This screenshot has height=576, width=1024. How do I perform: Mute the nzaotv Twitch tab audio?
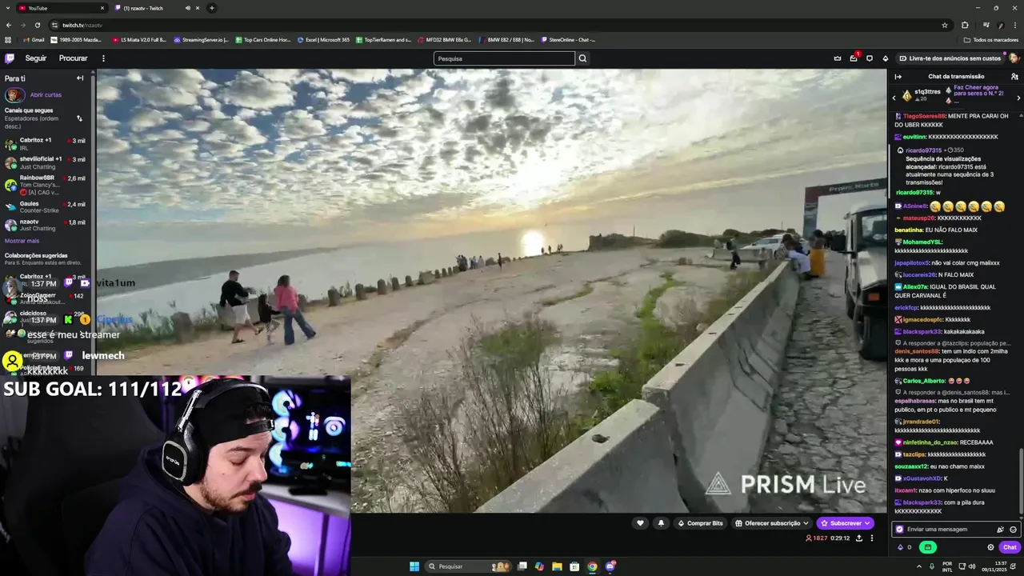(x=188, y=8)
